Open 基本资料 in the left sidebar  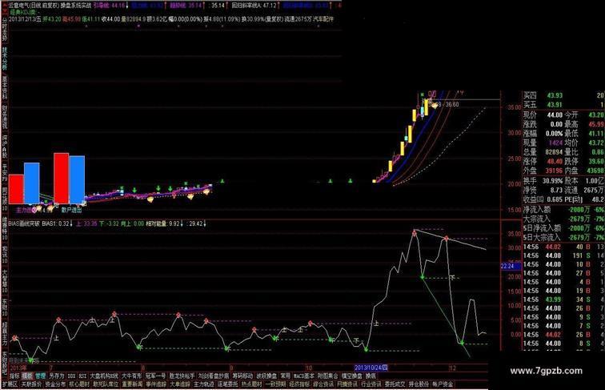point(5,87)
